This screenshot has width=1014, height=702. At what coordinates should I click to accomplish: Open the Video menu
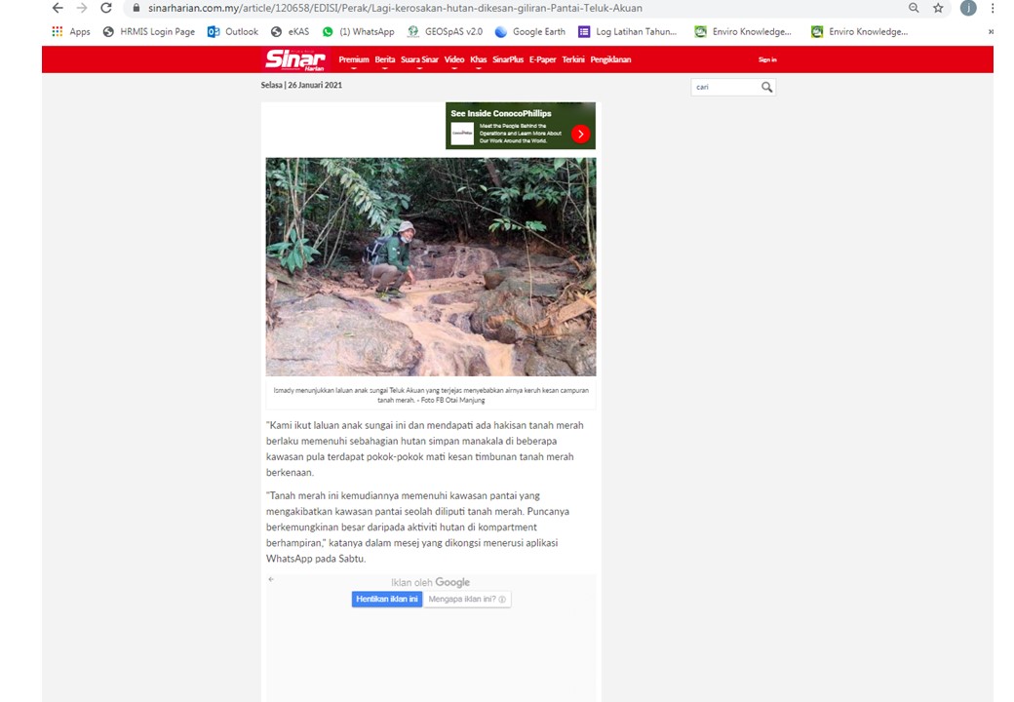point(454,59)
